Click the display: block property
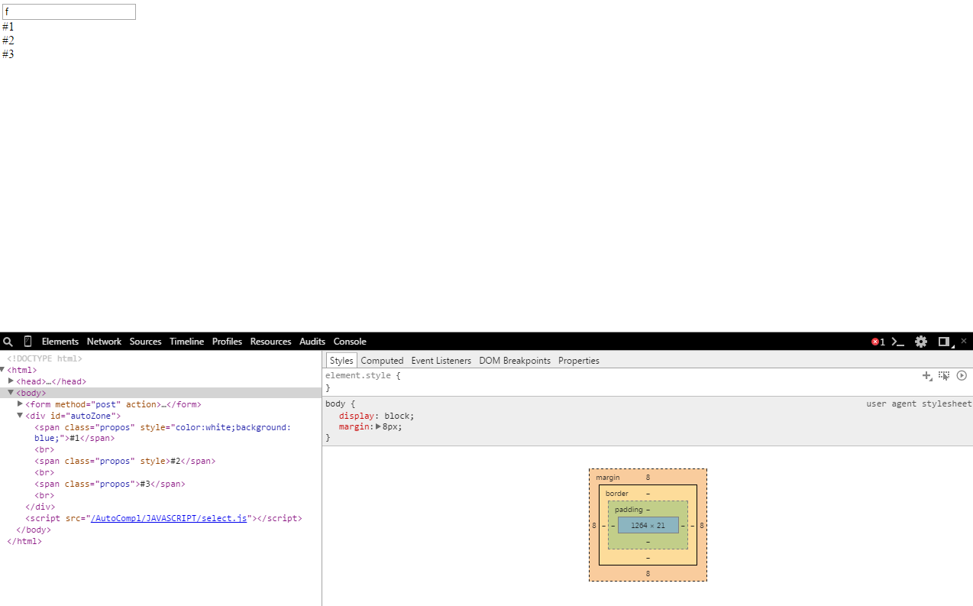 pos(377,416)
